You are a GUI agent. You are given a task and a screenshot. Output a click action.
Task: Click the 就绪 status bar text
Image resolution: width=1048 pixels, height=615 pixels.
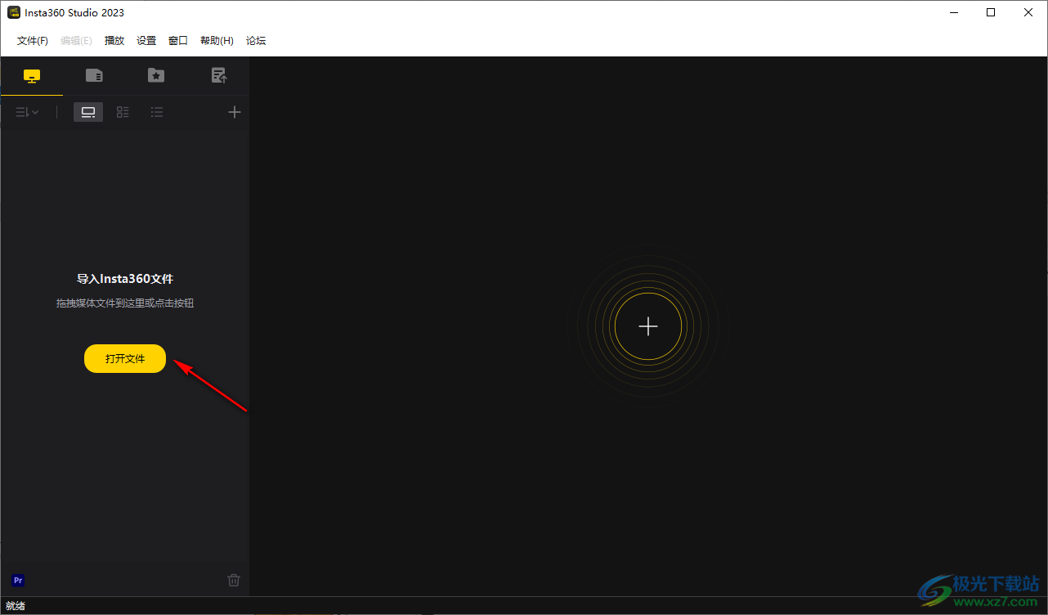[x=16, y=606]
